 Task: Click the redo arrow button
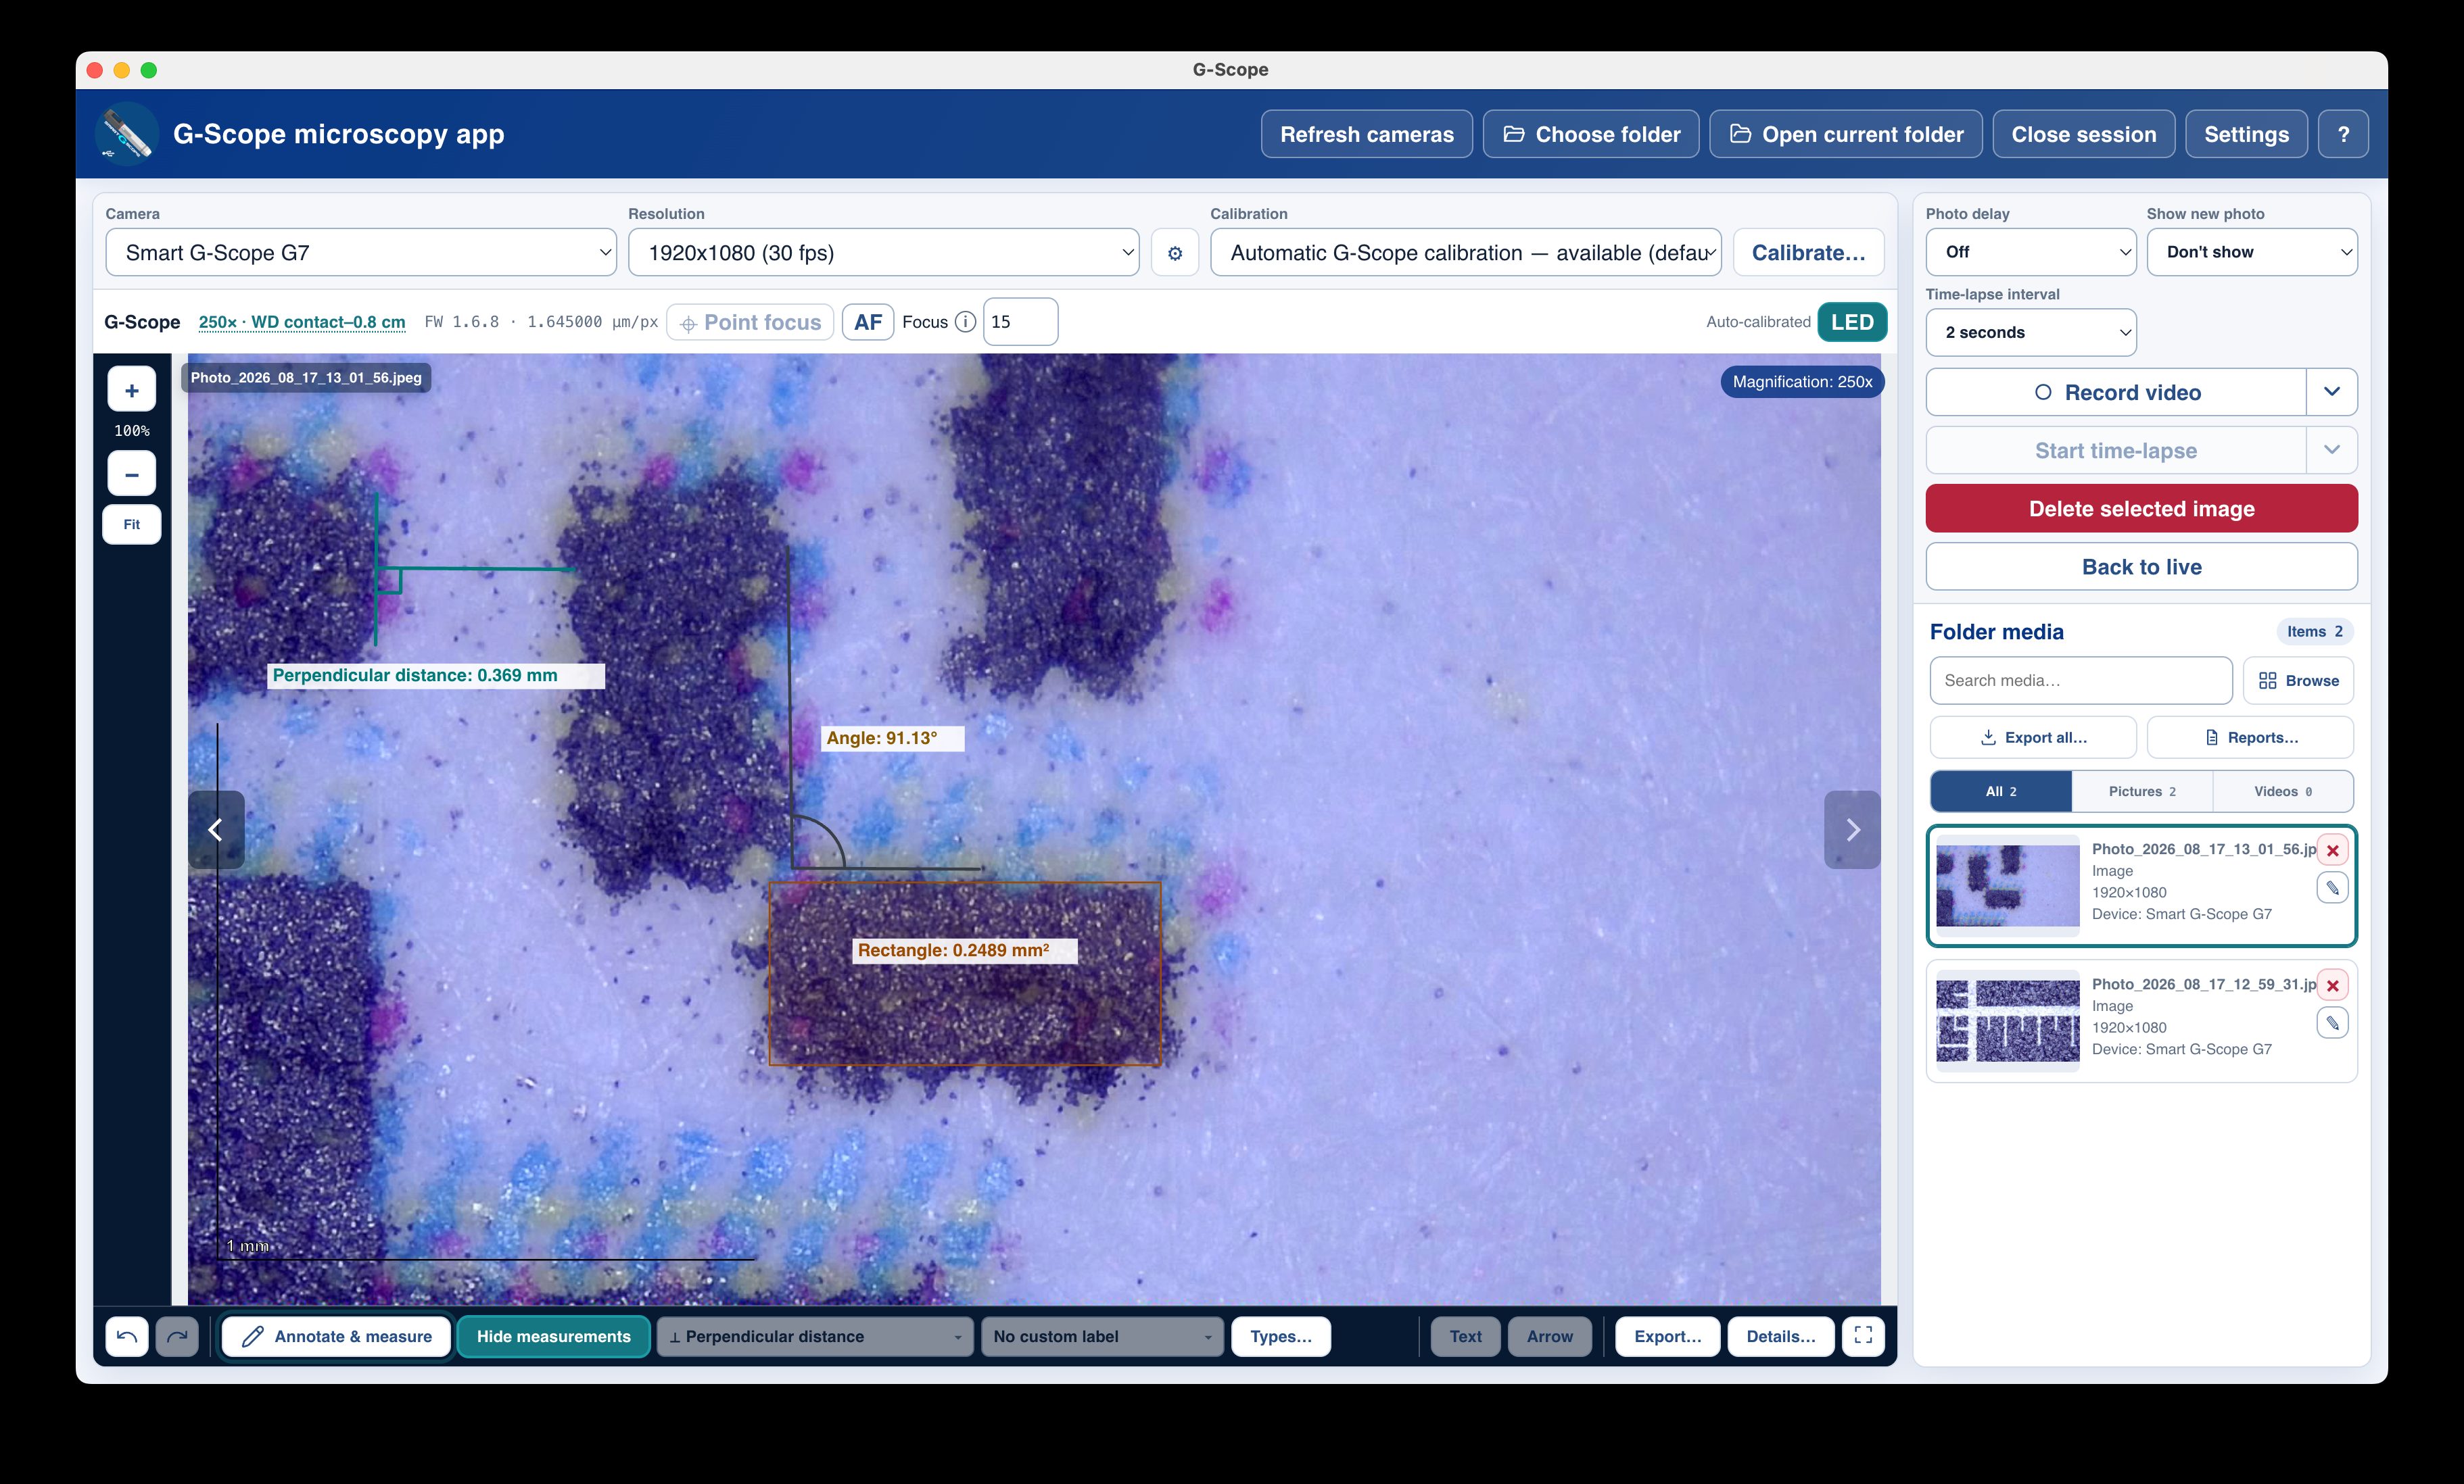coord(177,1336)
